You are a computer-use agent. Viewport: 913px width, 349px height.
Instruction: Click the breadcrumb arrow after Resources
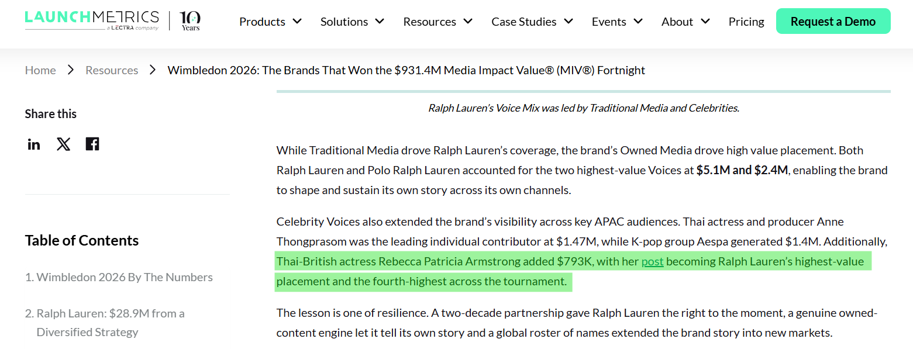pos(153,70)
